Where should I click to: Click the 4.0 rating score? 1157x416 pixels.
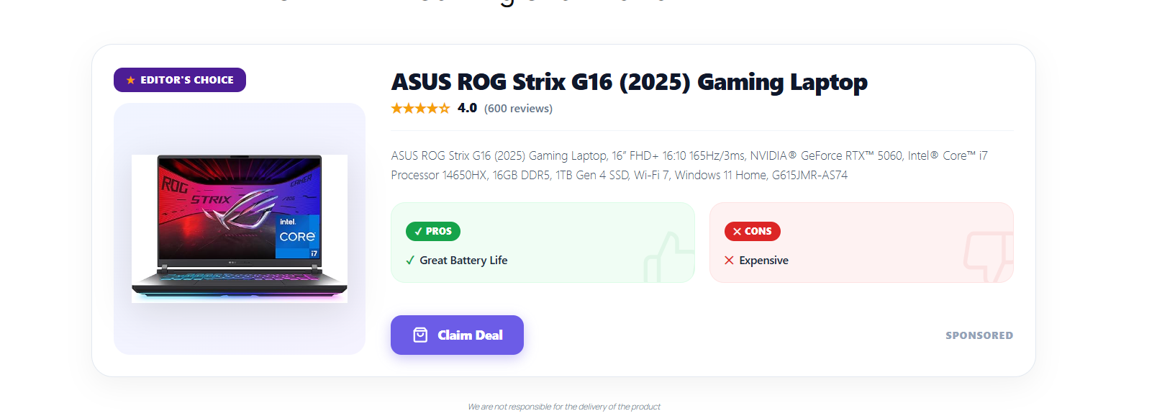pos(467,108)
